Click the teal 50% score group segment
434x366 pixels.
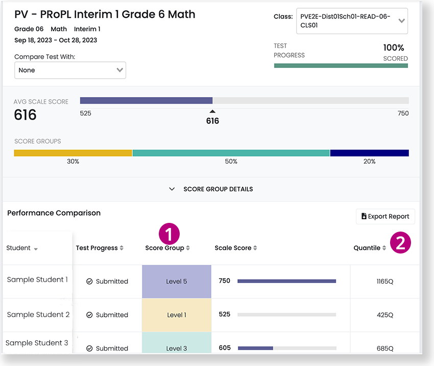click(231, 153)
